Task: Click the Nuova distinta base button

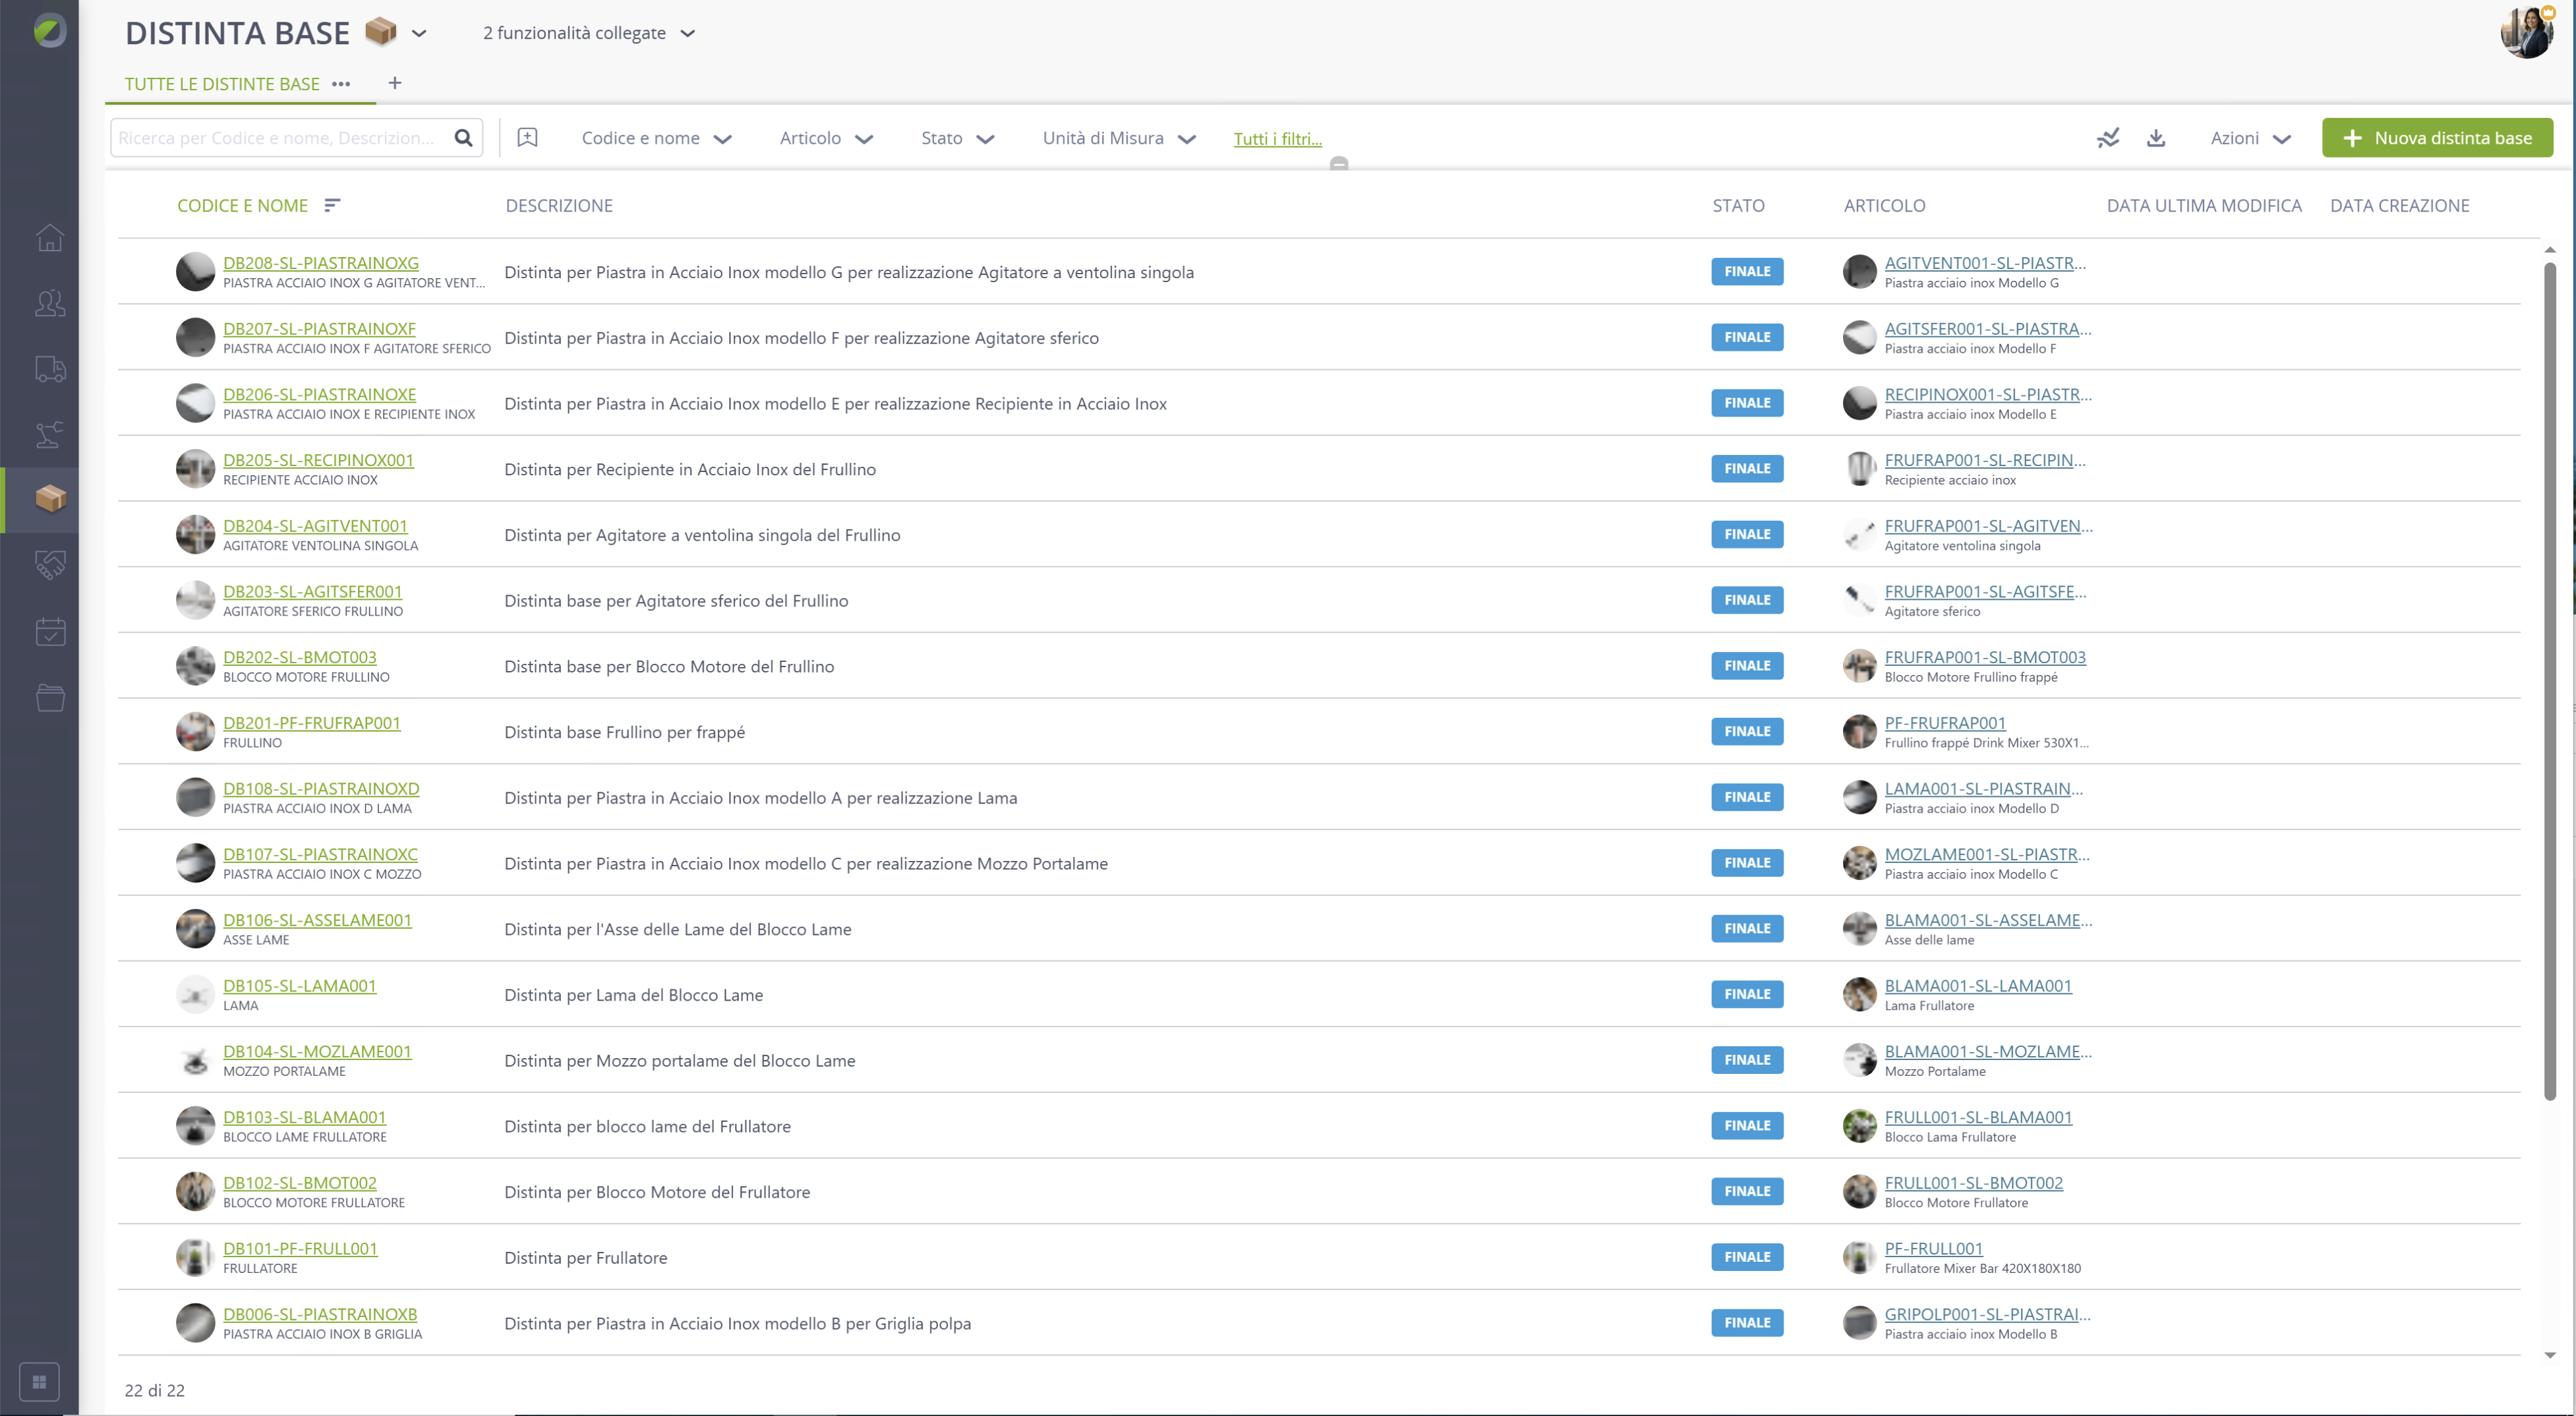Action: (x=2437, y=138)
